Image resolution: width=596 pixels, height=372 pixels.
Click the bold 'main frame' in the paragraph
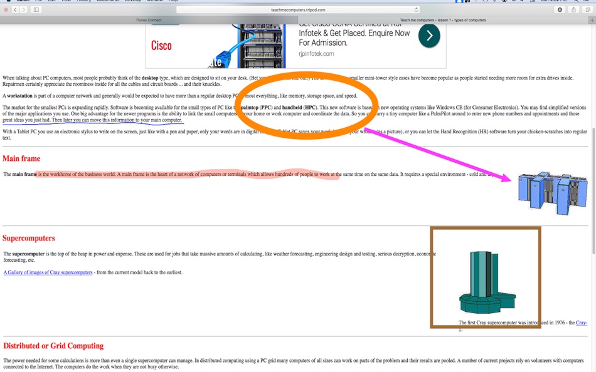(24, 175)
